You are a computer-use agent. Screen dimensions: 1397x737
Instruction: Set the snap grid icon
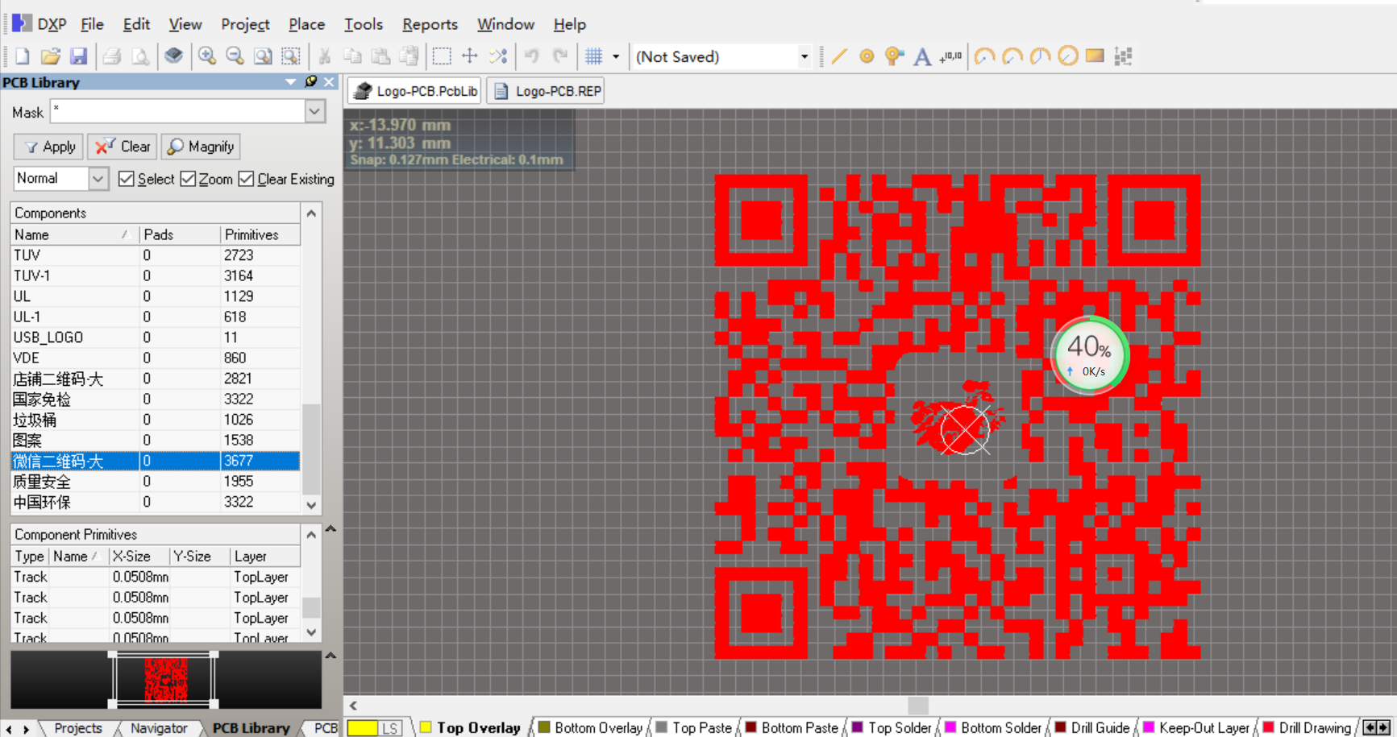tap(594, 56)
